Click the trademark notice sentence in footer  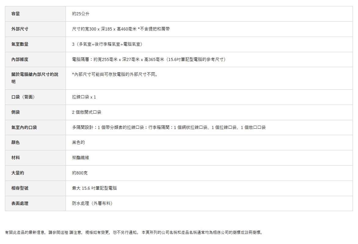coord(202,232)
